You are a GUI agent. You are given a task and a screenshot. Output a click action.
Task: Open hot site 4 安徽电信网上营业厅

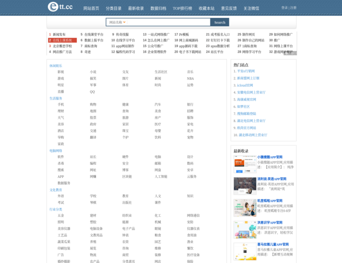pos(252,93)
